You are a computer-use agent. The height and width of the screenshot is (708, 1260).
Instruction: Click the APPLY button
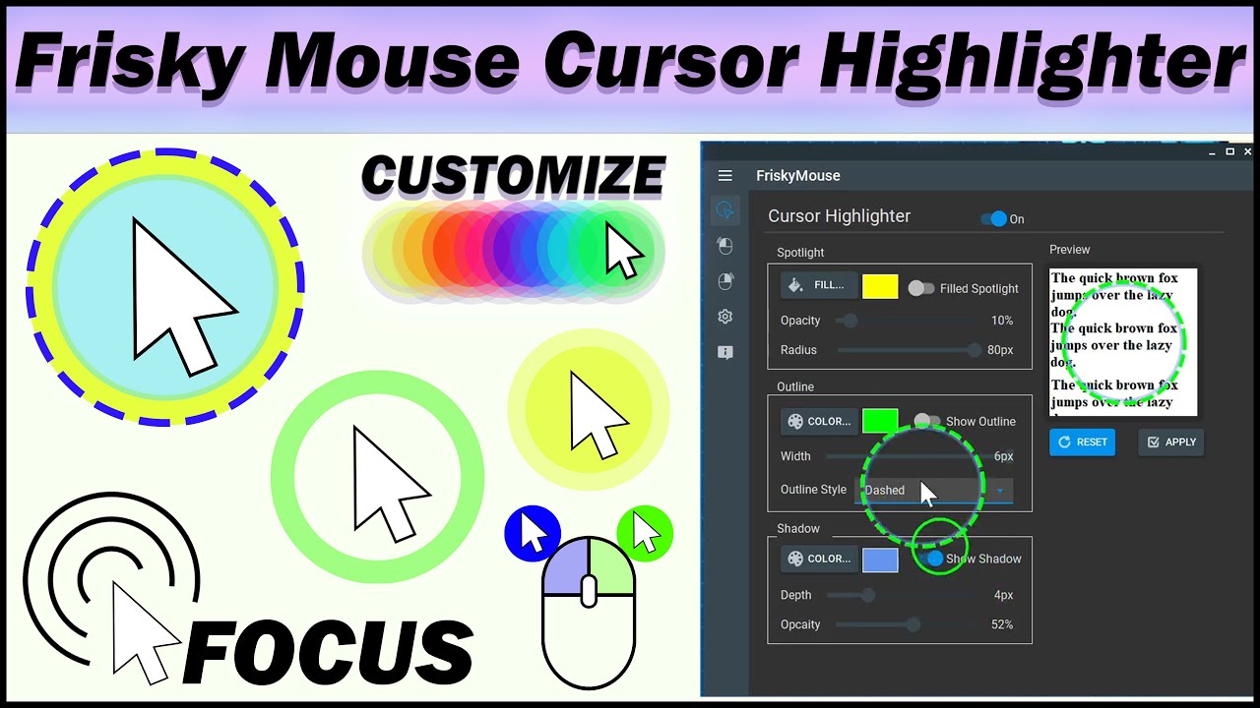(1171, 442)
